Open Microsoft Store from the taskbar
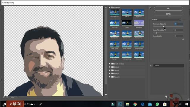 pos(164,104)
